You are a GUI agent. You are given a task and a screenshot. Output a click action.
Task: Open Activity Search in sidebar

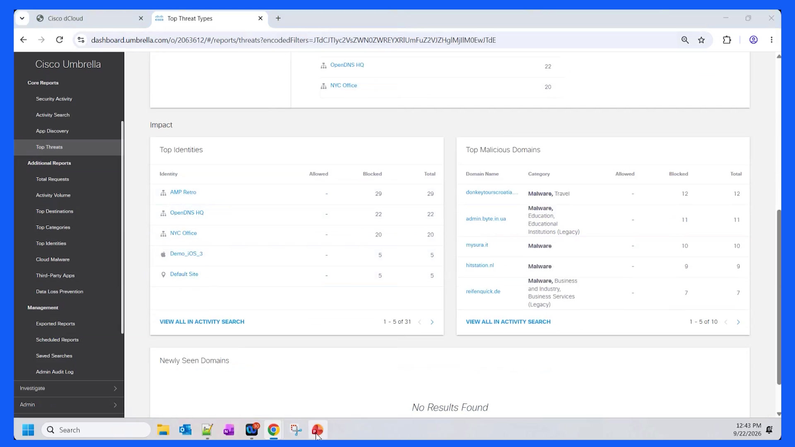click(53, 115)
